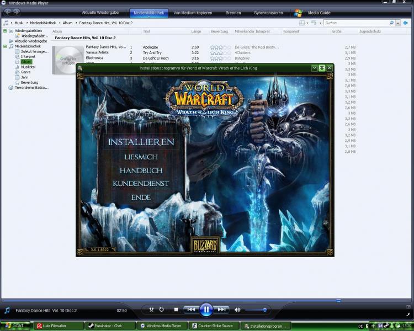
Task: Open the Von Medium kopieren tab
Action: pyautogui.click(x=193, y=13)
